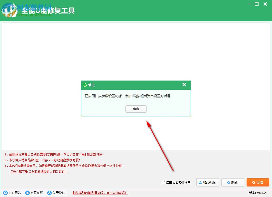Open the 超级详细数据恢复教程 tutorial link
The width and height of the screenshot is (272, 197).
pyautogui.click(x=100, y=192)
